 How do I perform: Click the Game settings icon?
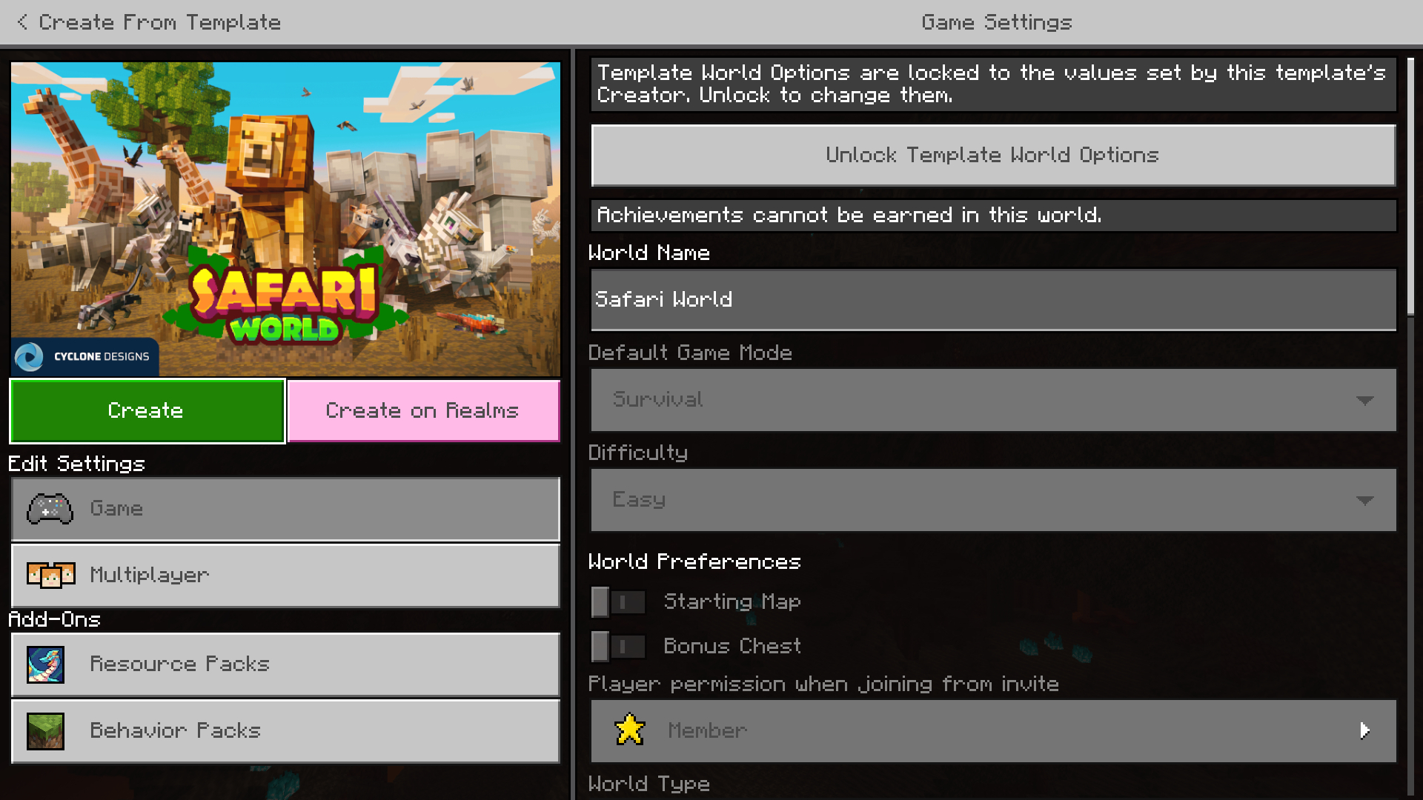[x=51, y=508]
